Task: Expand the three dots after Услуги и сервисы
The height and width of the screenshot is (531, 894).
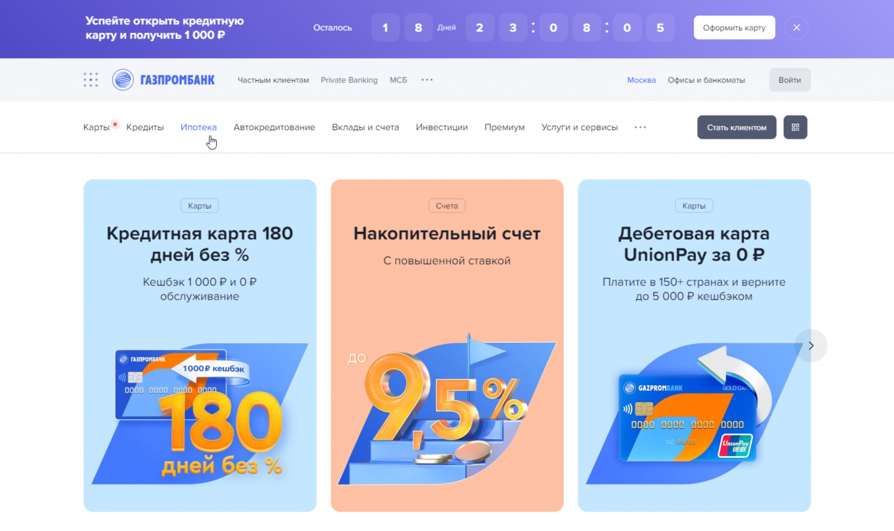Action: pyautogui.click(x=640, y=127)
